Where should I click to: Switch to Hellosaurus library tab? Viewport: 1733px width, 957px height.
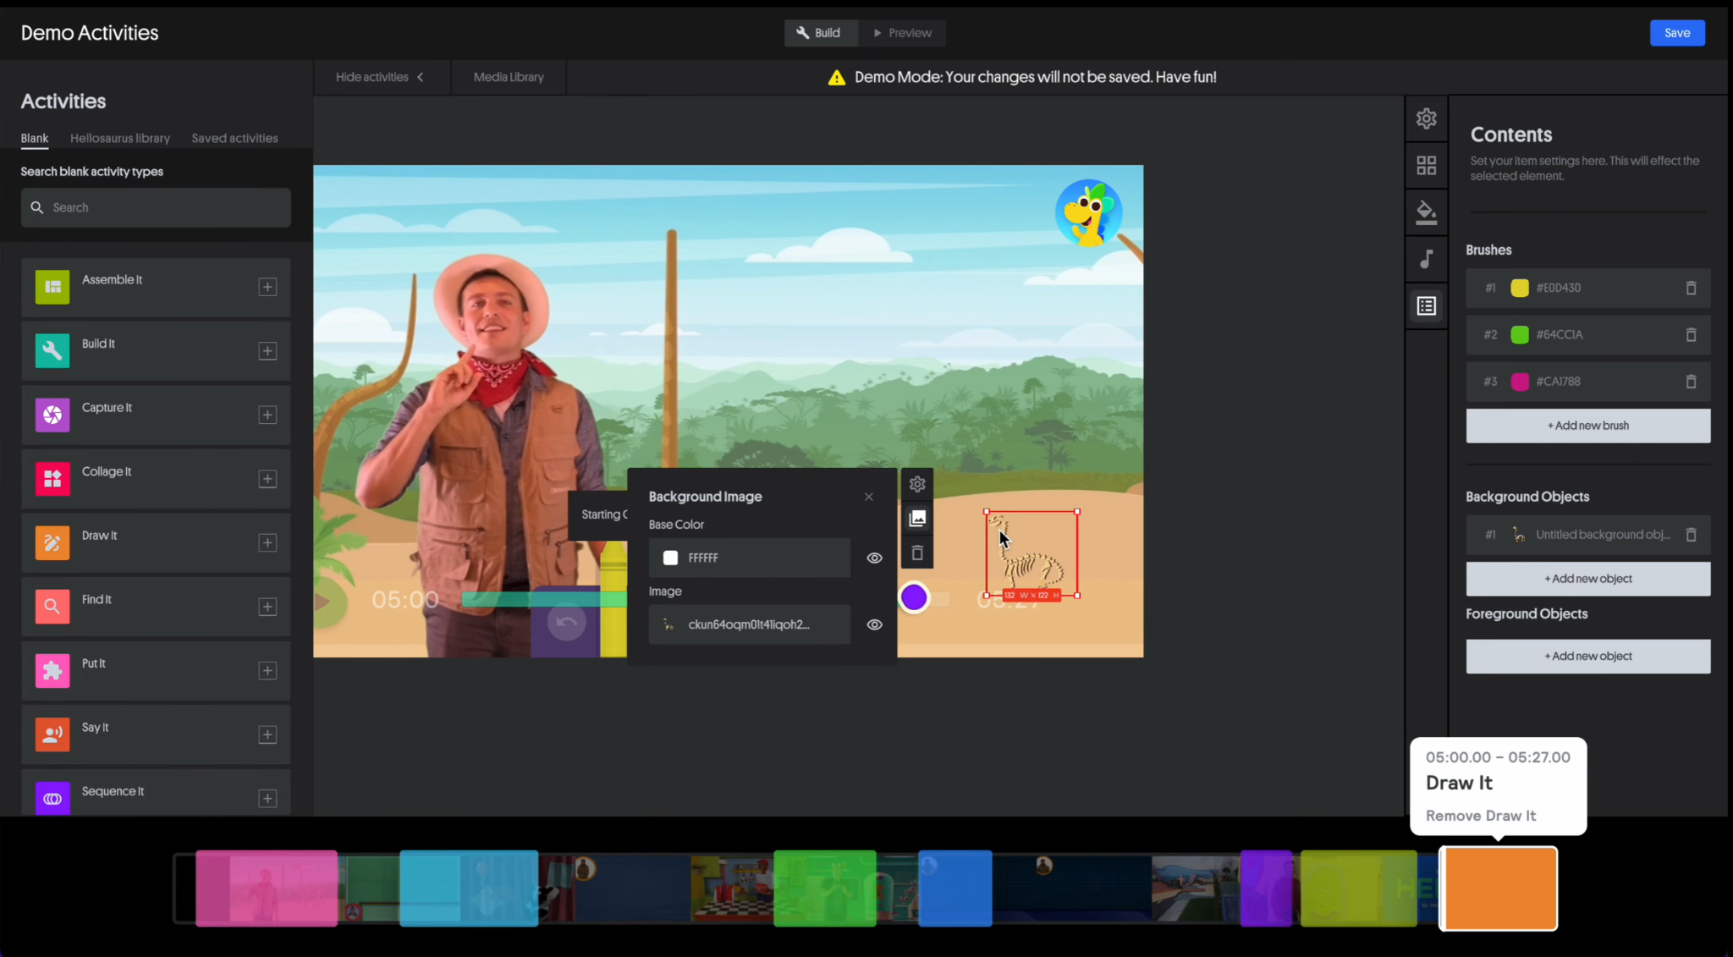(x=120, y=139)
